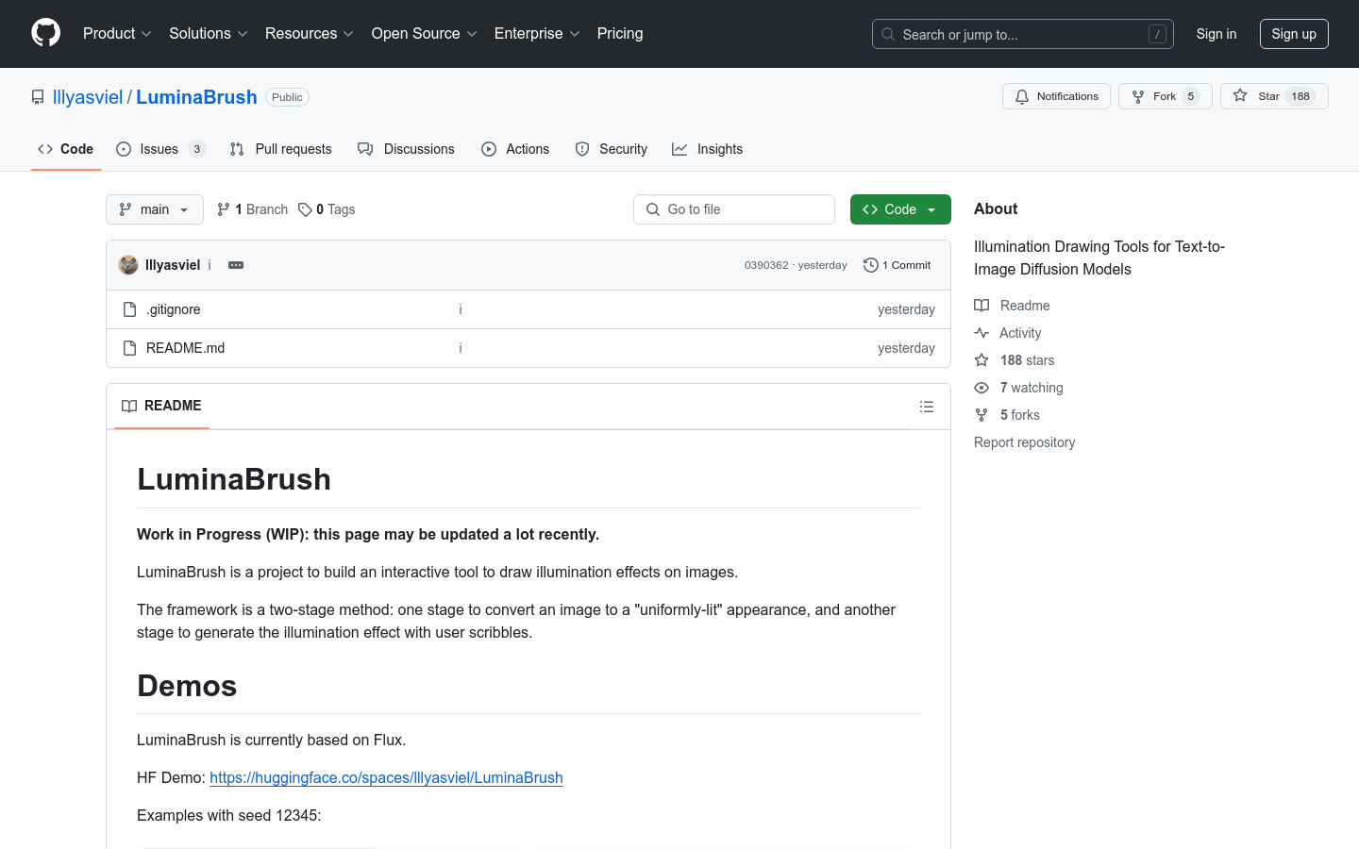Viewport: 1359px width, 849px height.
Task: Click the star icon next to 188 stars
Action: tap(981, 360)
